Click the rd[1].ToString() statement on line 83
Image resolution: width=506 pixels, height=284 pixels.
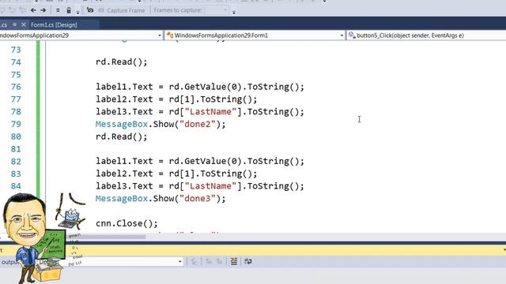click(176, 174)
